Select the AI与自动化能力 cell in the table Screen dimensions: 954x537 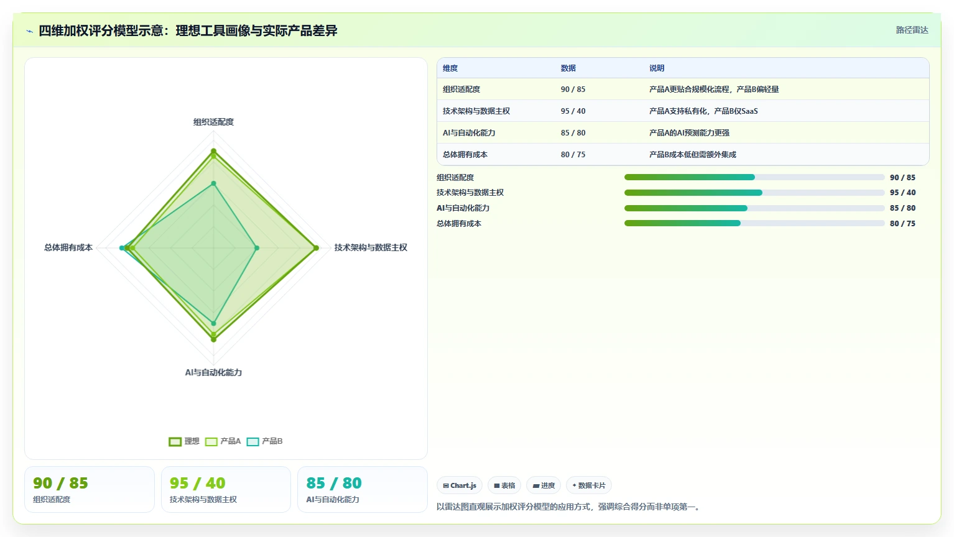point(469,133)
